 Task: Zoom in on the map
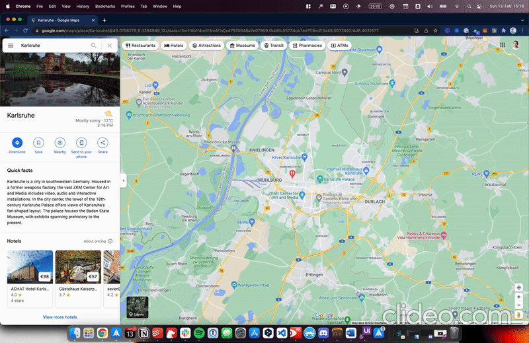coord(518,297)
